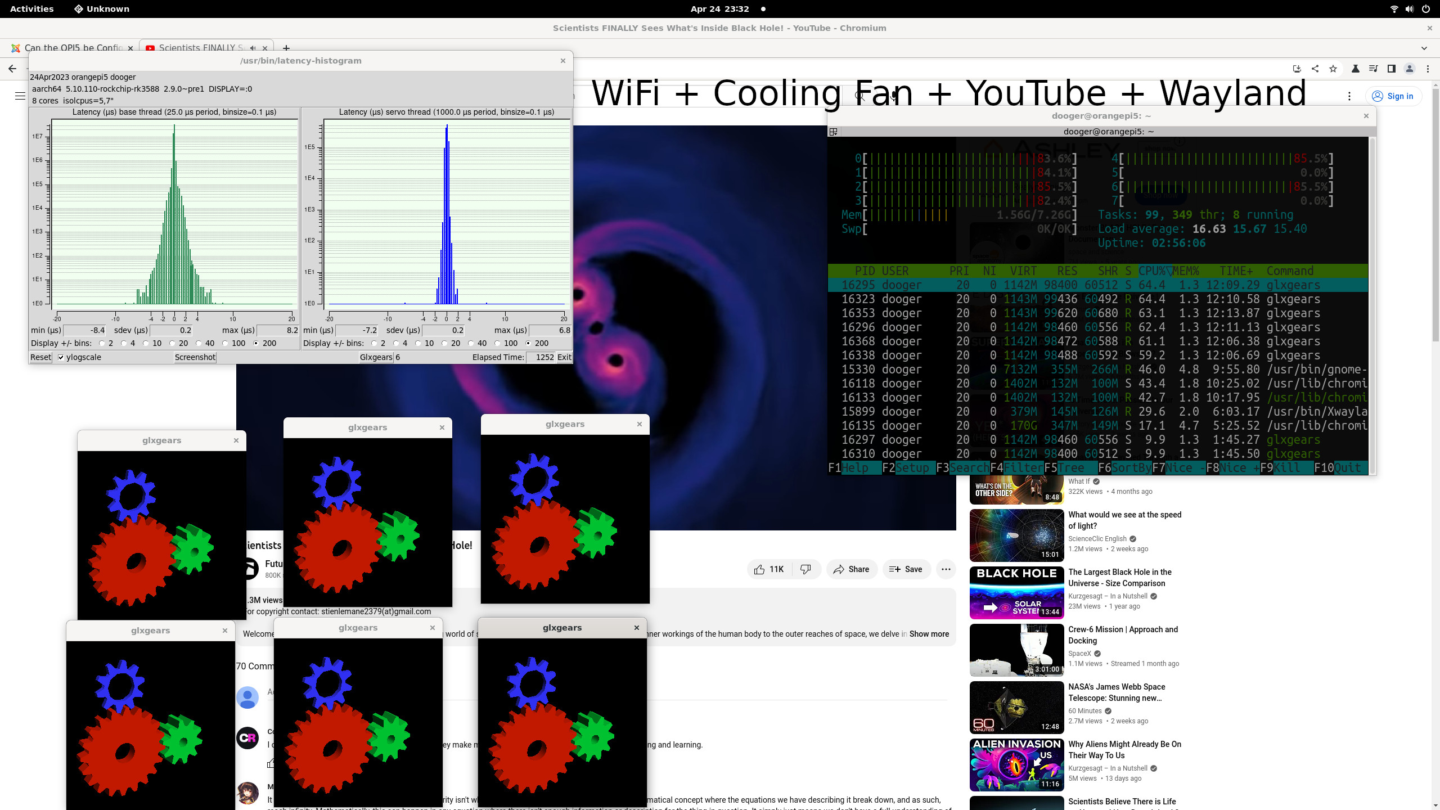Bookmark this page with the star icon

point(1333,69)
